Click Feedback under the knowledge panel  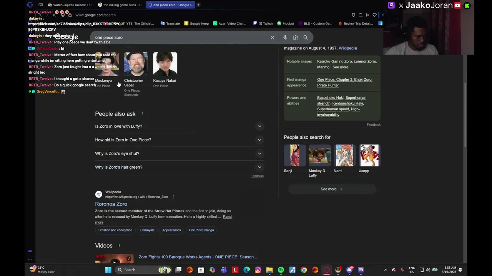pyautogui.click(x=374, y=125)
